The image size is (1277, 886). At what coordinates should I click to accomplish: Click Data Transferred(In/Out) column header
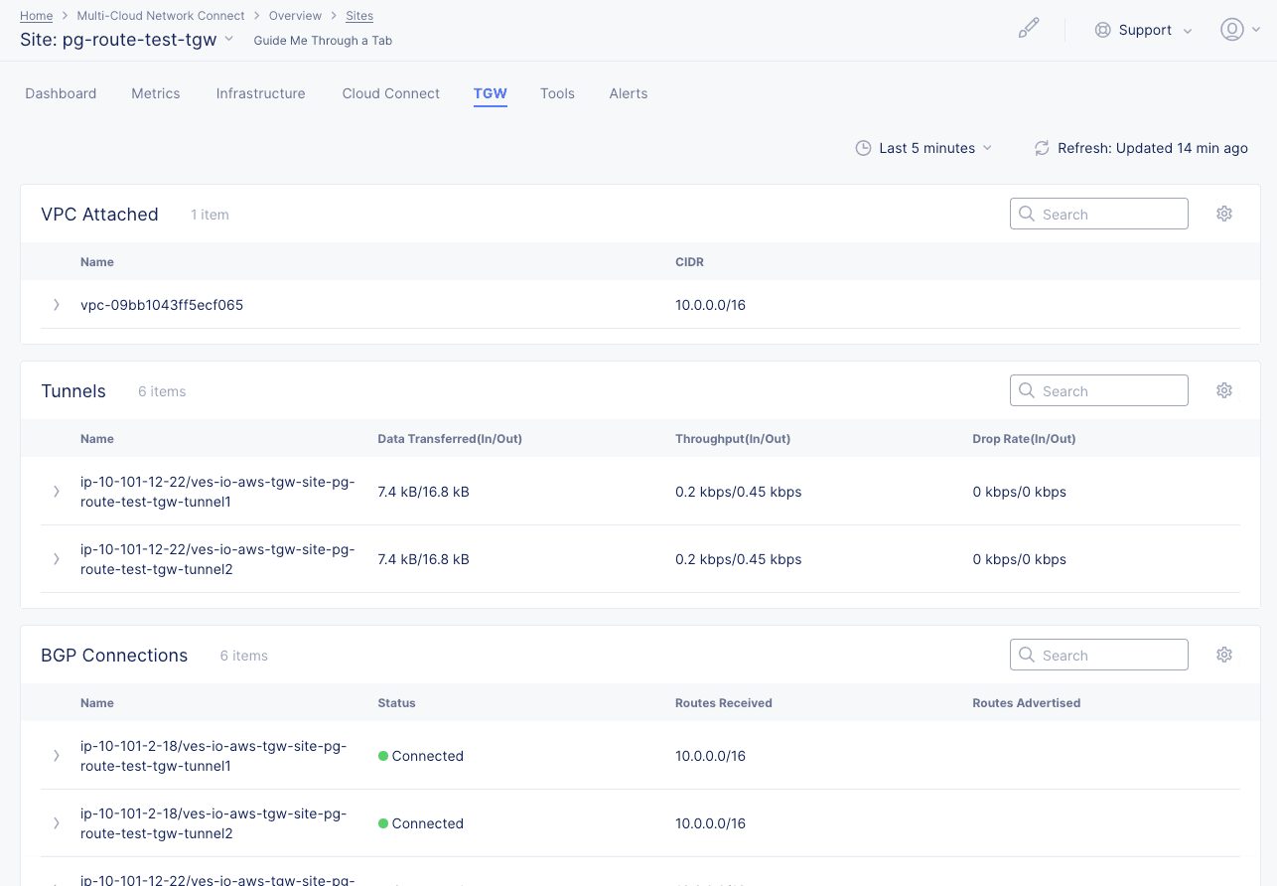point(450,439)
